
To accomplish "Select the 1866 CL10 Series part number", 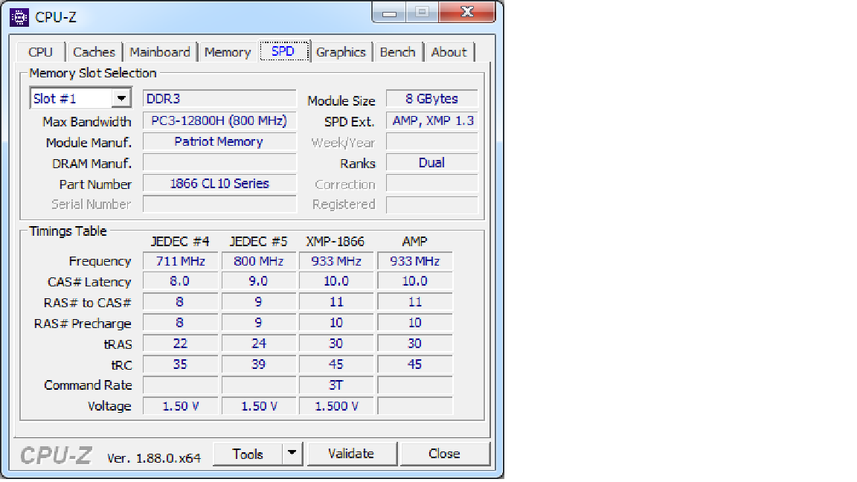I will point(219,184).
